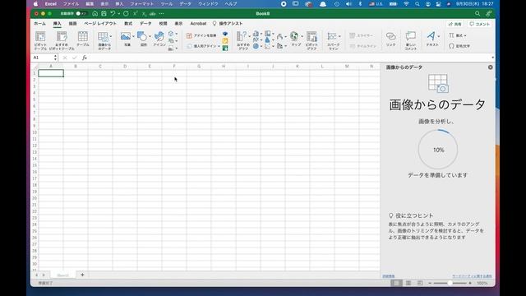Adjust the zoom slider handle

coord(450,283)
